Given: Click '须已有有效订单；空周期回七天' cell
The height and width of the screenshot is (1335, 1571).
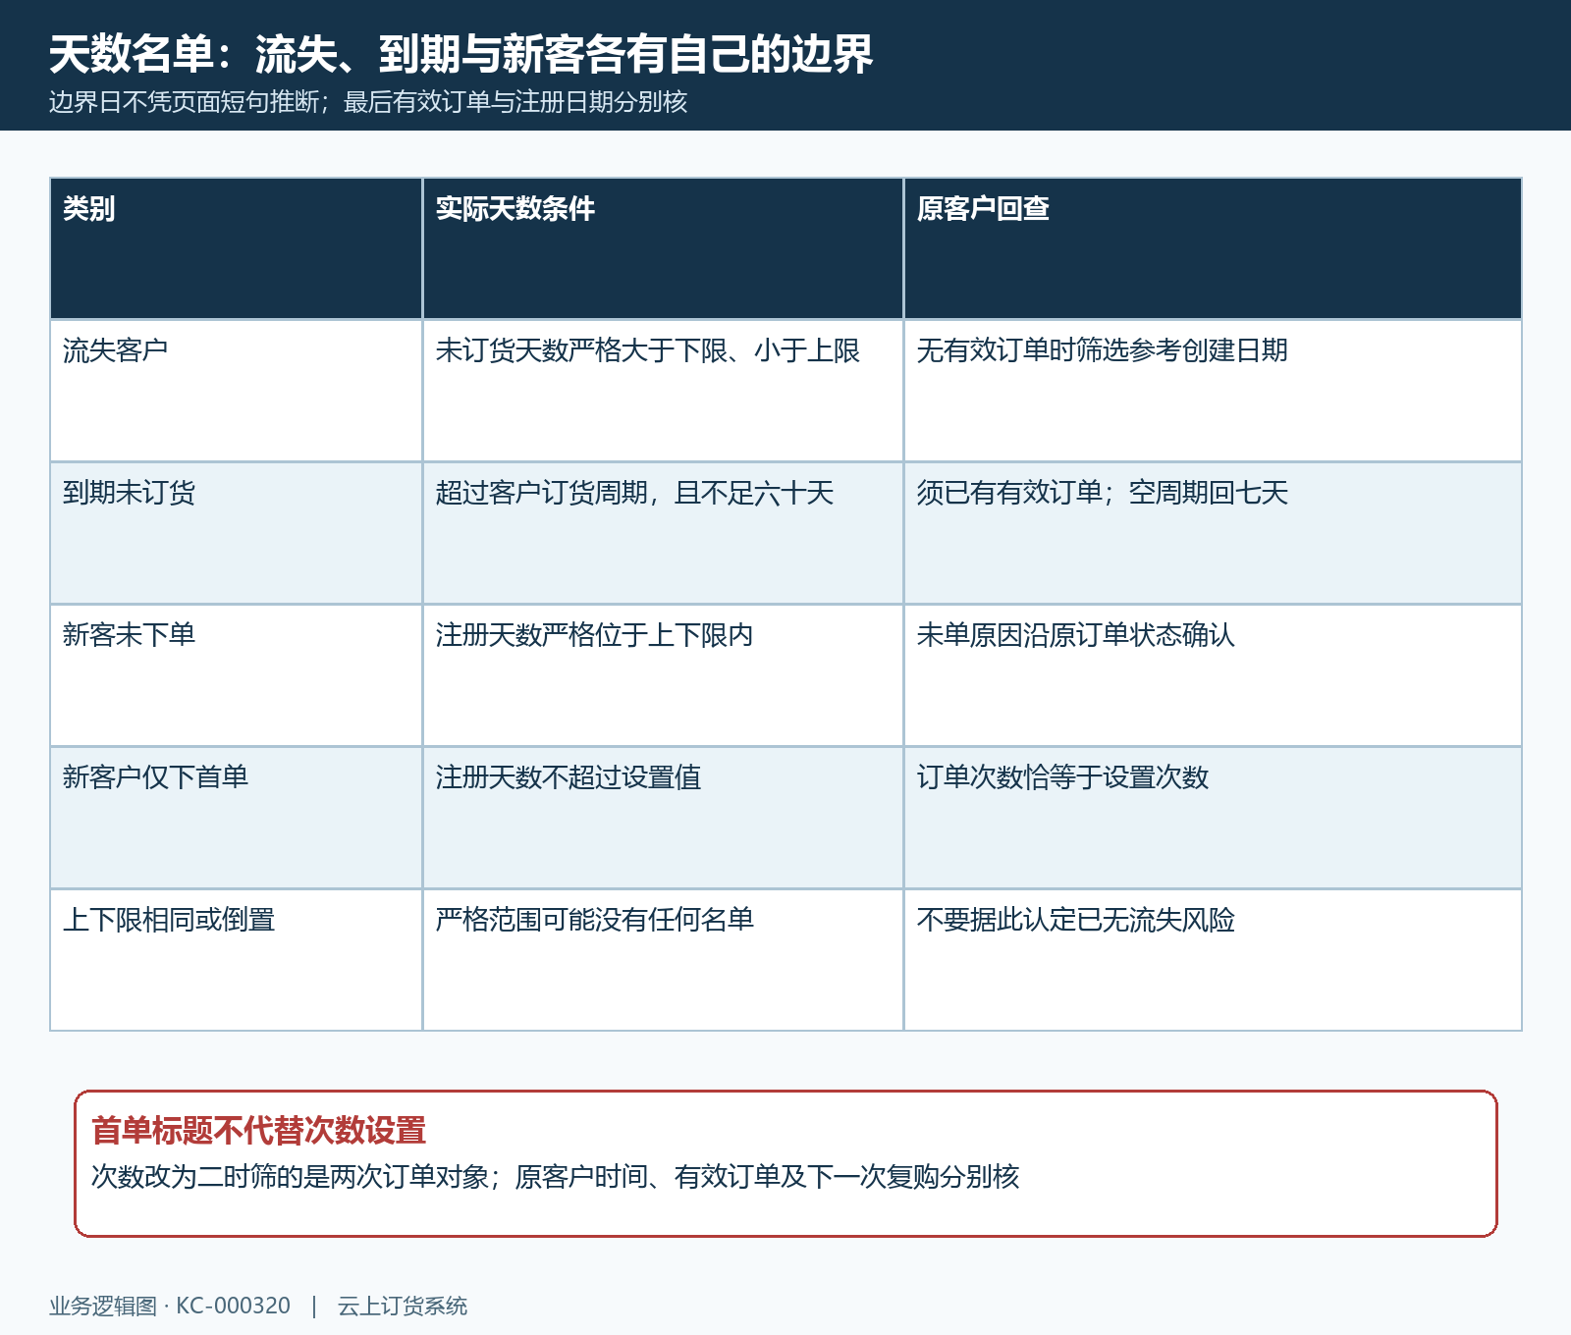Looking at the screenshot, I should pyautogui.click(x=1213, y=533).
